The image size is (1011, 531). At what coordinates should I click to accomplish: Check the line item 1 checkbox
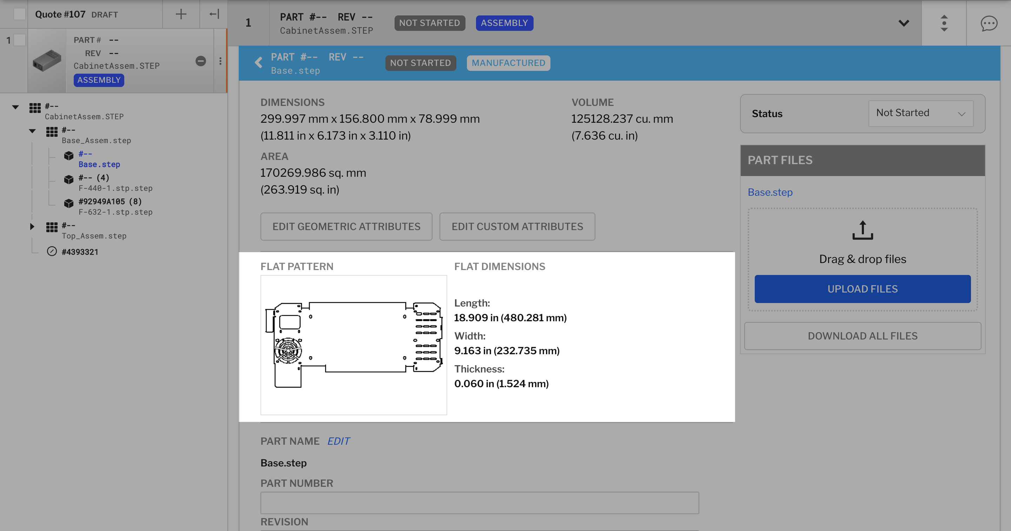coord(20,40)
